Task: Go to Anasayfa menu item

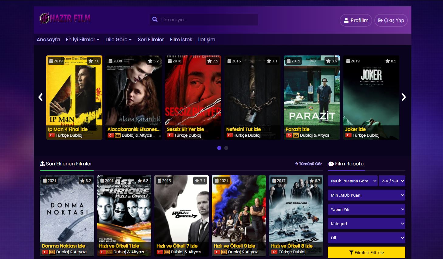Action: (x=48, y=39)
